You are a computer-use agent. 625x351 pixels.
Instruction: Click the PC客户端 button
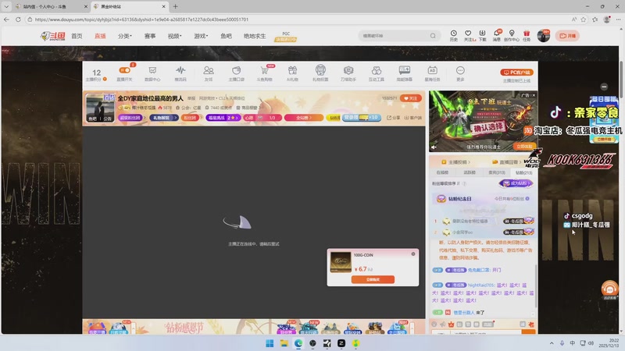tap(516, 72)
